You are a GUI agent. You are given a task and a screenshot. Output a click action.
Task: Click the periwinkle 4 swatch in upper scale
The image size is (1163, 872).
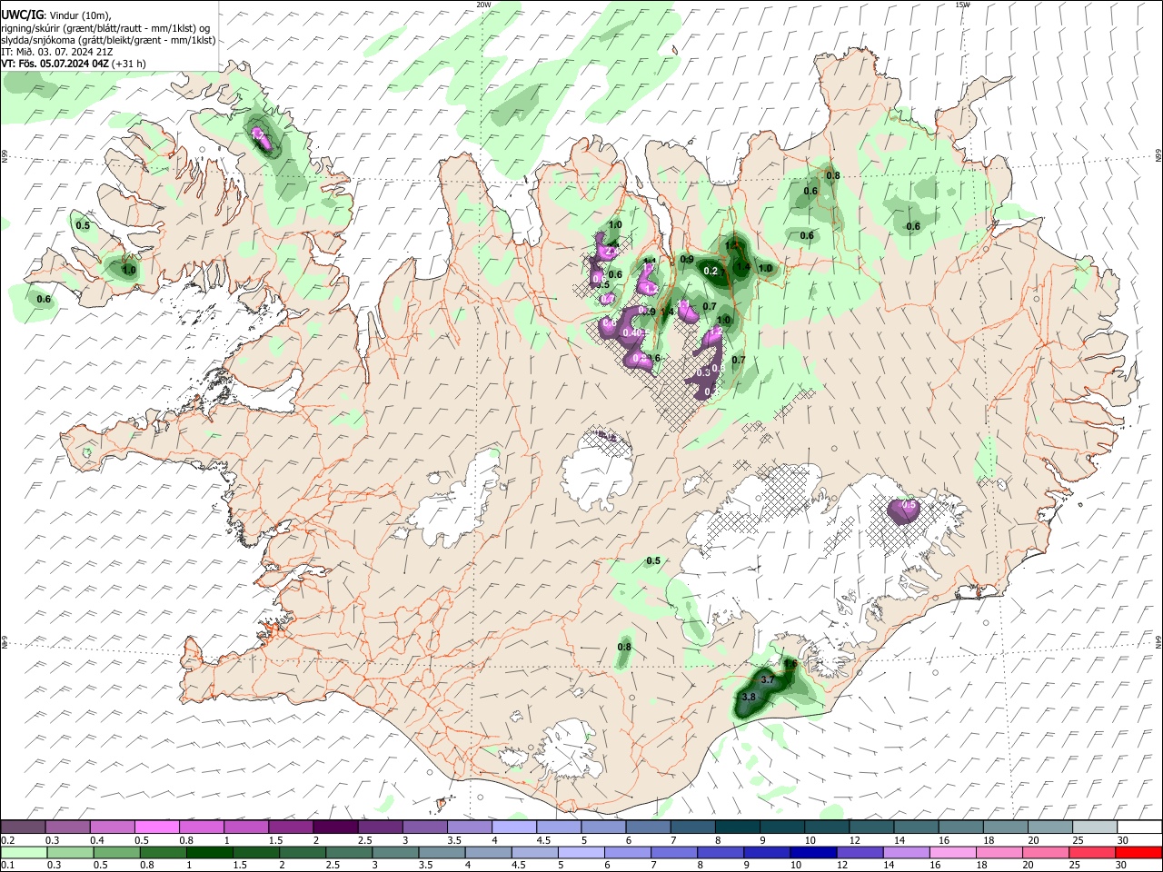(x=512, y=827)
